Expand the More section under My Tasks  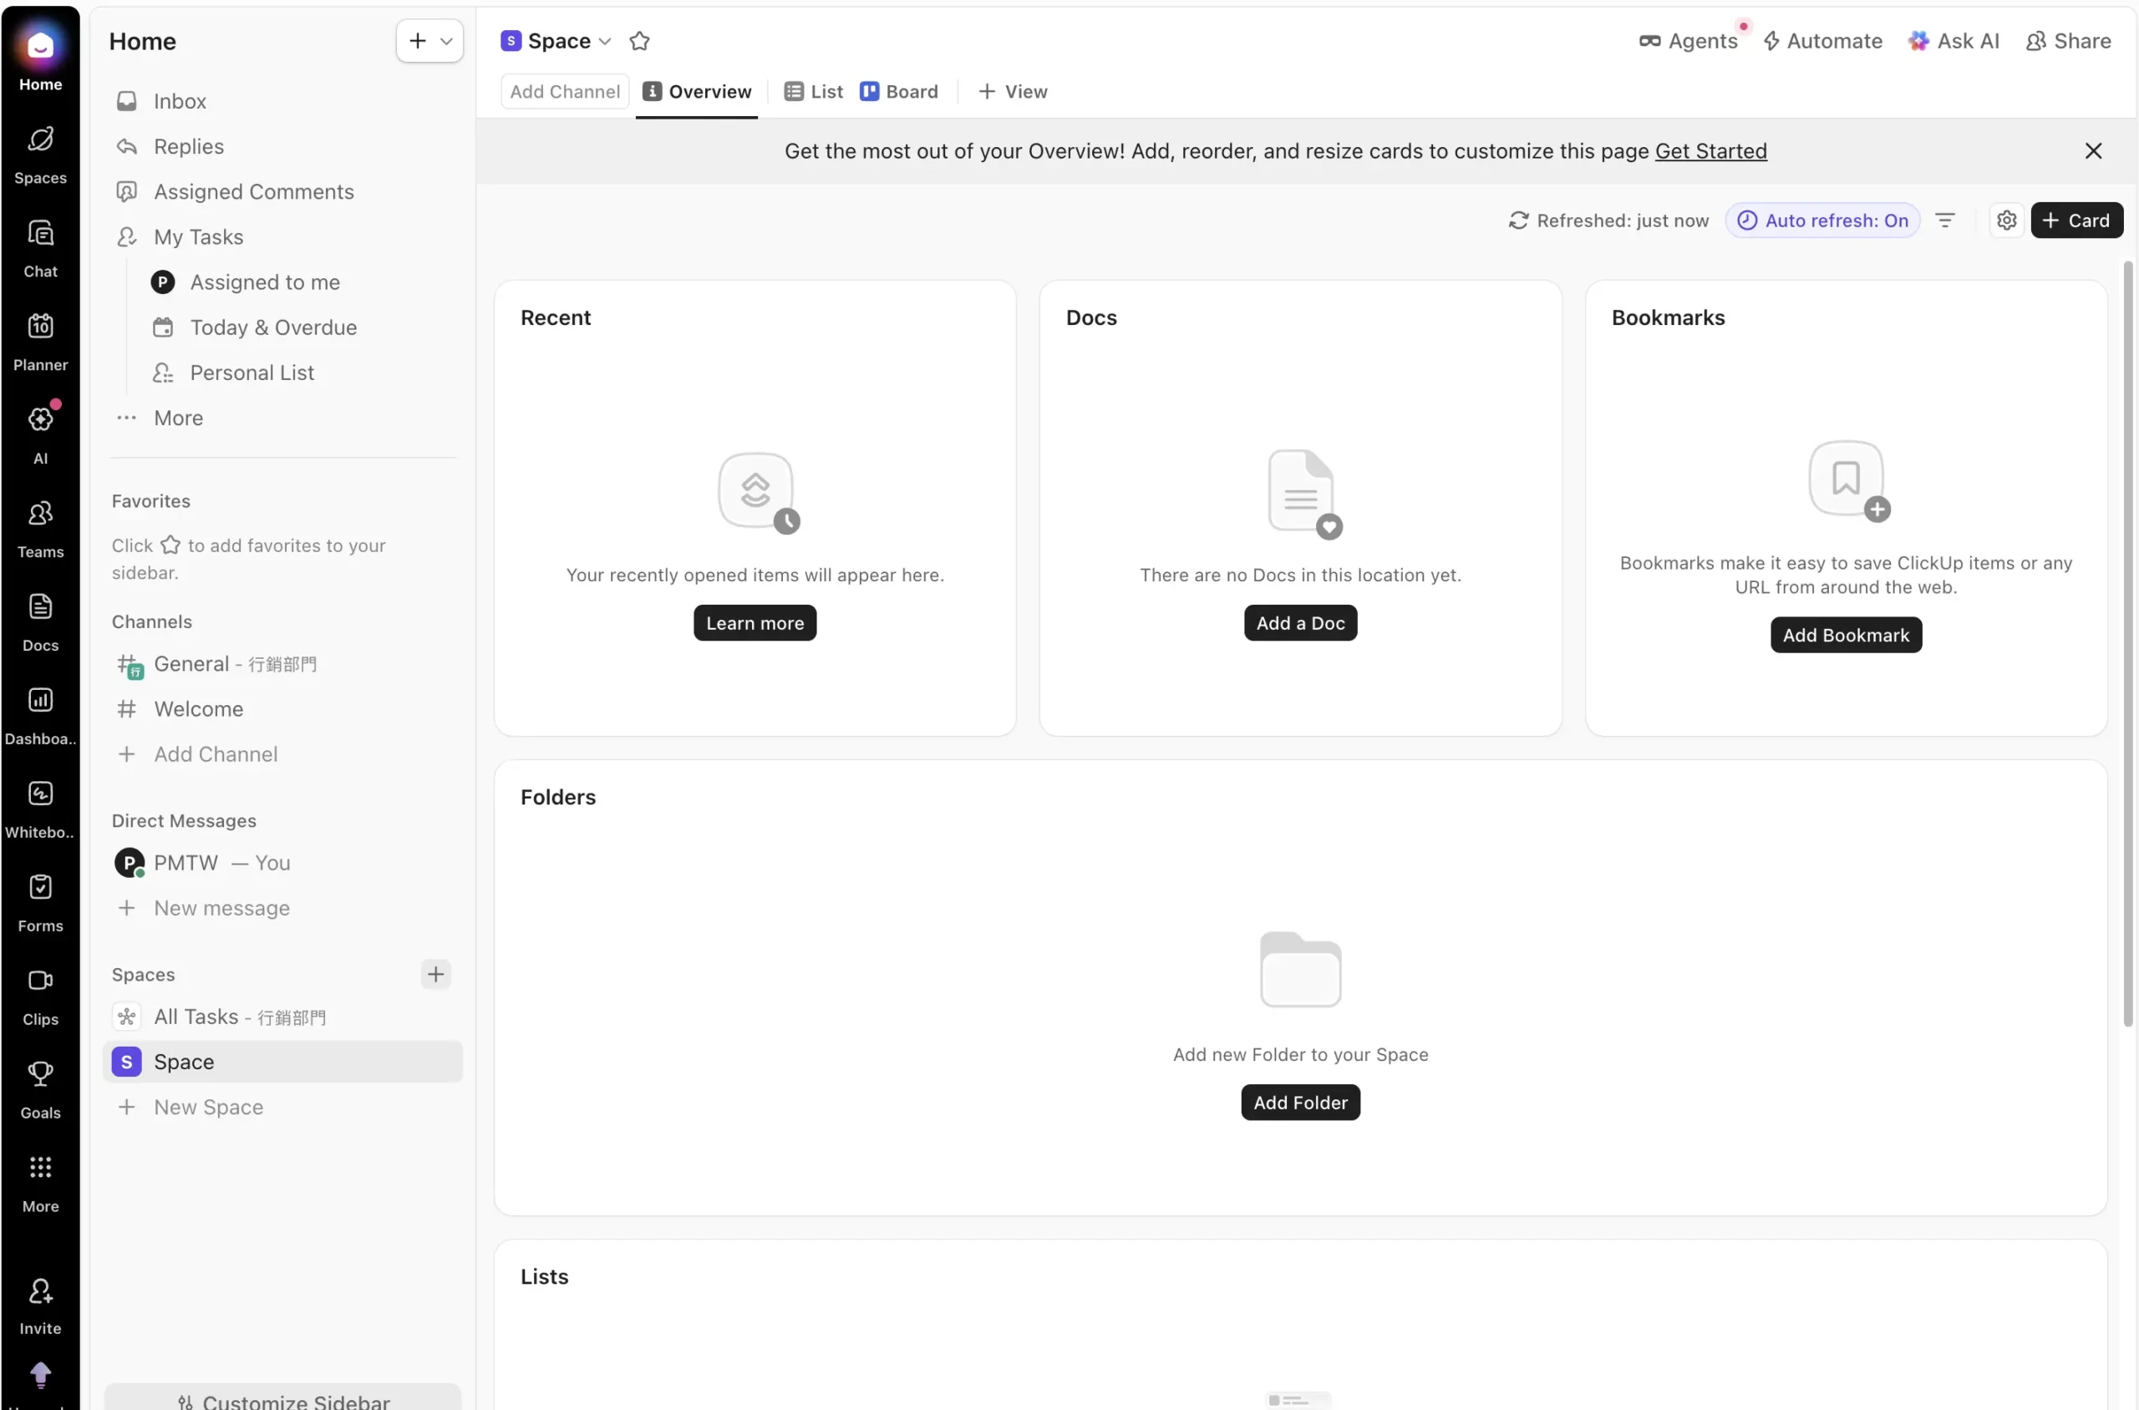pos(177,418)
